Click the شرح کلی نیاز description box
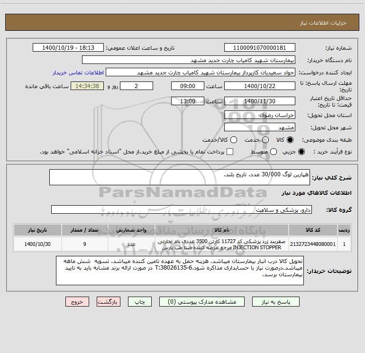Viewport: 365px width, 353px height. [180, 177]
